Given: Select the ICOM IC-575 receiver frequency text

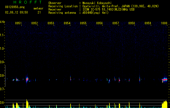Looking at the screenshot, I should click(108, 9).
